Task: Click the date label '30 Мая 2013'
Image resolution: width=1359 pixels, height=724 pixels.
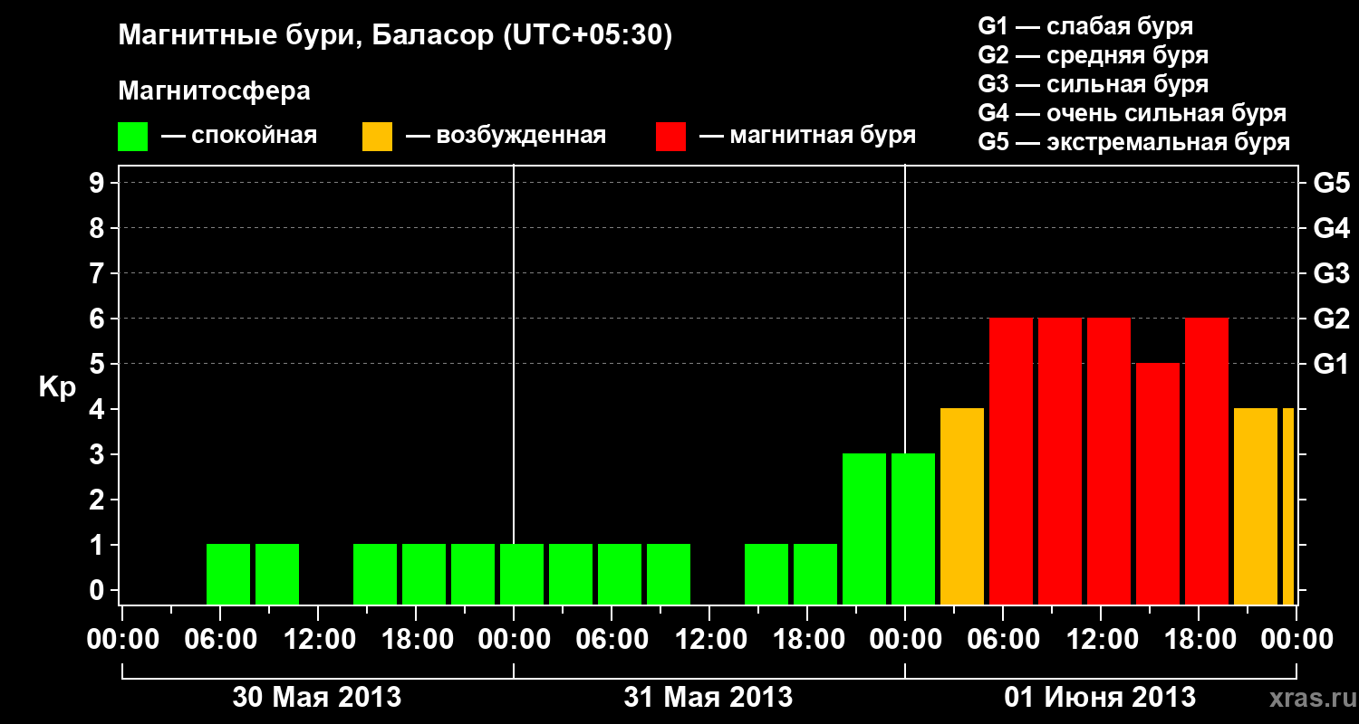Action: click(317, 698)
